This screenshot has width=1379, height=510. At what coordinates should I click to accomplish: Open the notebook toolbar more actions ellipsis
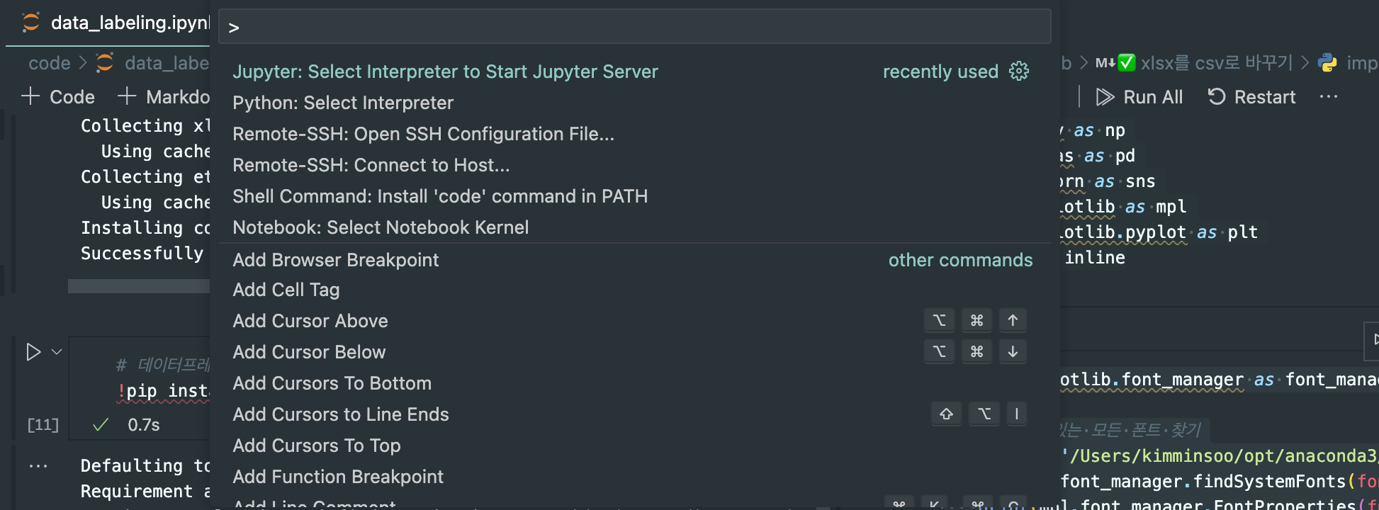(x=1329, y=97)
